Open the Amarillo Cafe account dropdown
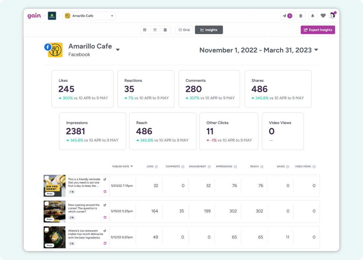 pyautogui.click(x=89, y=16)
